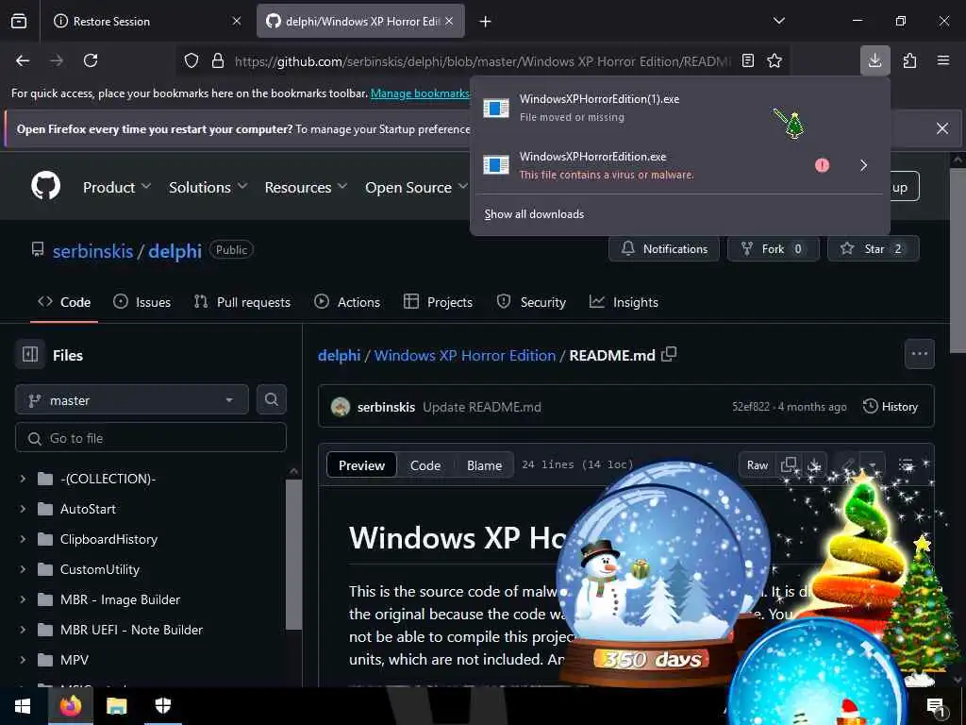
Task: Click the delphi breadcrumb link
Action: point(339,355)
